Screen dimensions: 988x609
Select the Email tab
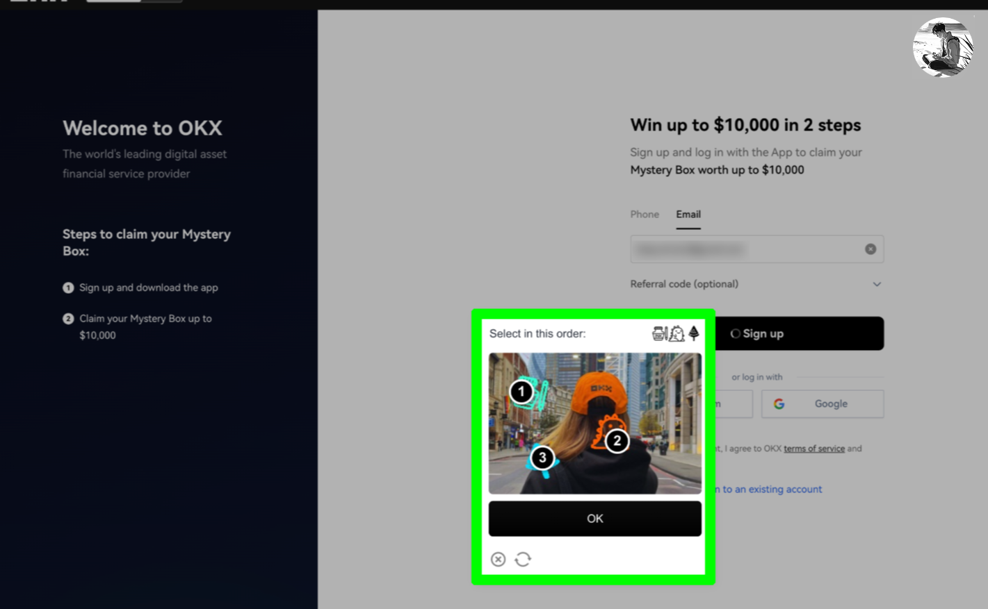(688, 215)
